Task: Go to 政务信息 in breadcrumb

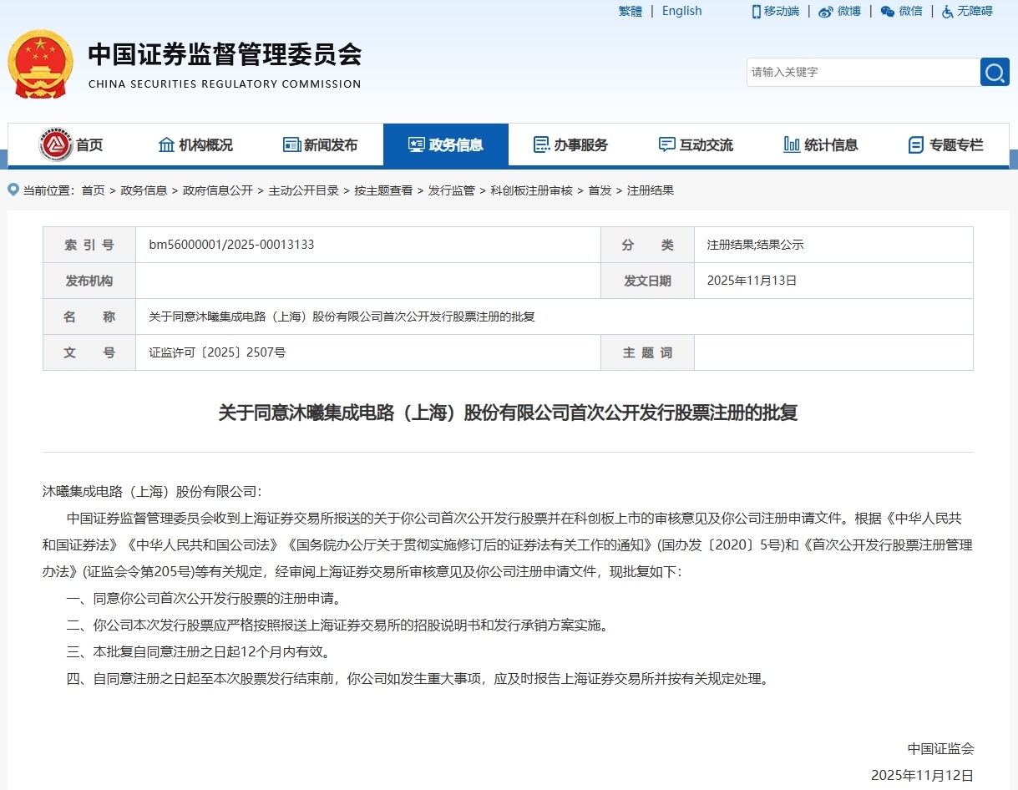Action: [x=144, y=190]
